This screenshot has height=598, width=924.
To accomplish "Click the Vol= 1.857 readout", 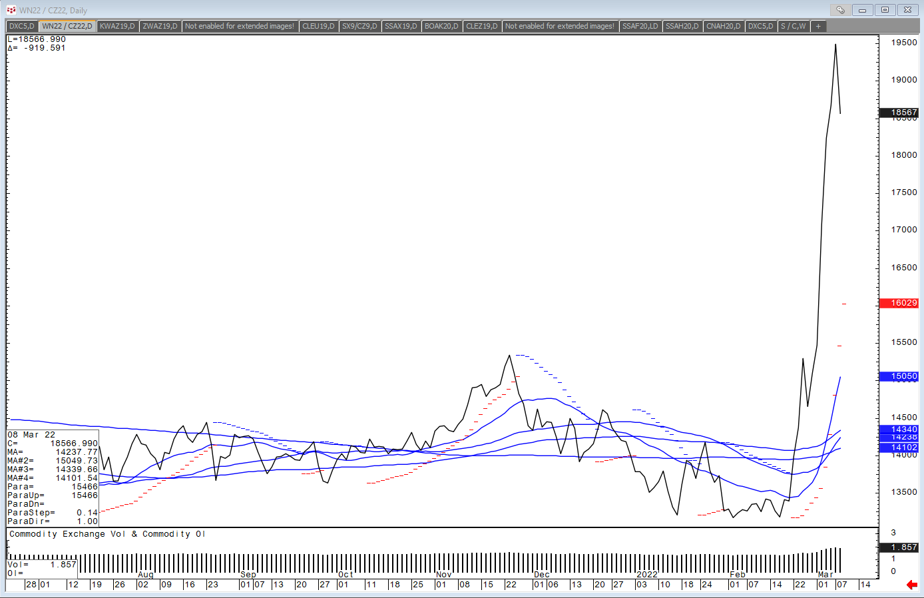I will click(x=42, y=565).
